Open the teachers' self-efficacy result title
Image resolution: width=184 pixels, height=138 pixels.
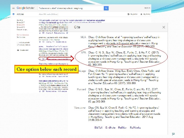(x=53, y=48)
